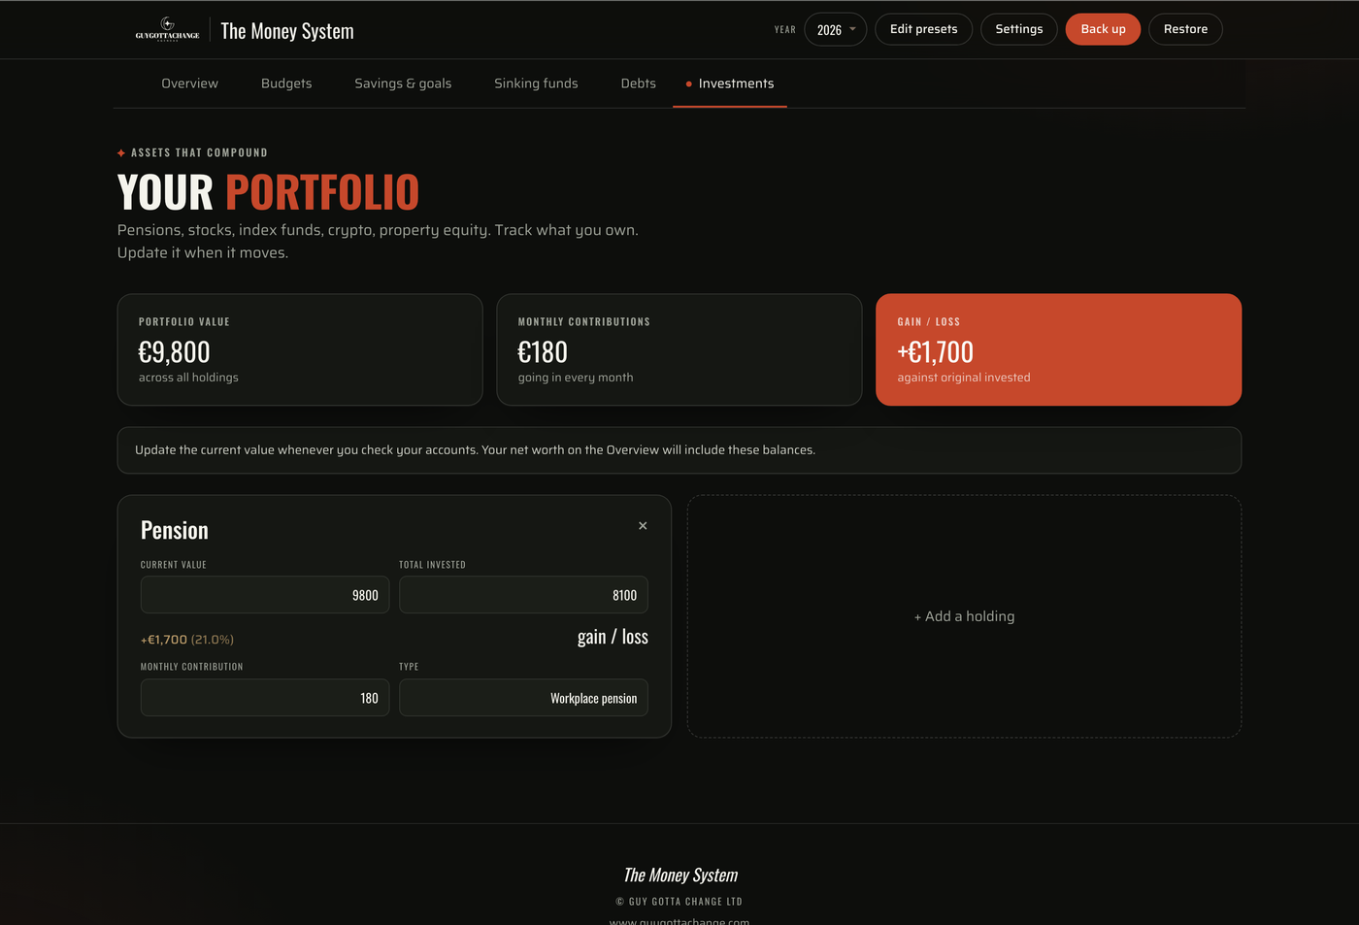Screen dimensions: 1359x925
Task: Click the GuyGottaChange logo icon
Action: [x=167, y=29]
